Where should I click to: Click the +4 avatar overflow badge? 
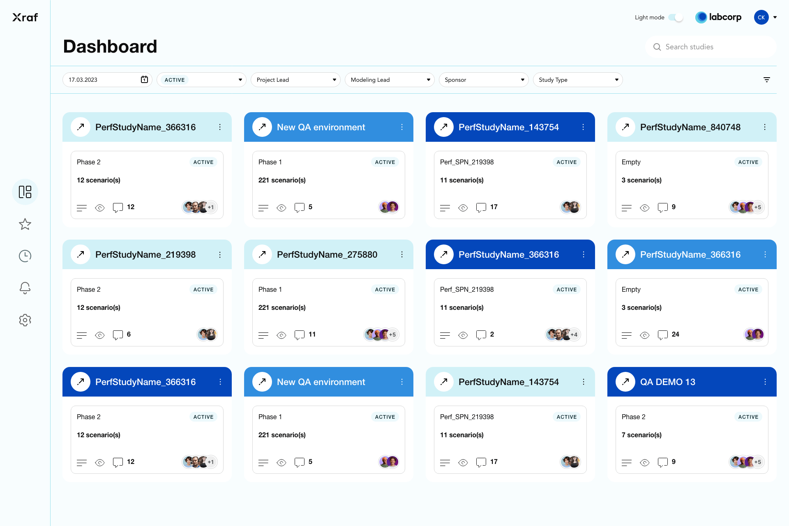click(x=574, y=335)
